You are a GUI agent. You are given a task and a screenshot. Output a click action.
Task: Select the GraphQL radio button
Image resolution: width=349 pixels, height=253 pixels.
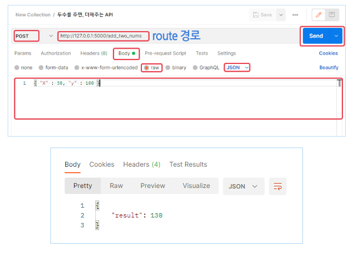195,67
